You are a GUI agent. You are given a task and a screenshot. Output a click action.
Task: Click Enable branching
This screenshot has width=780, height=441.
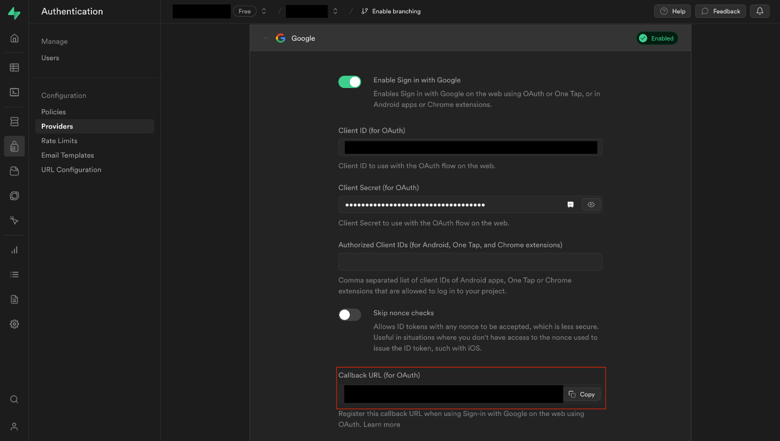391,11
